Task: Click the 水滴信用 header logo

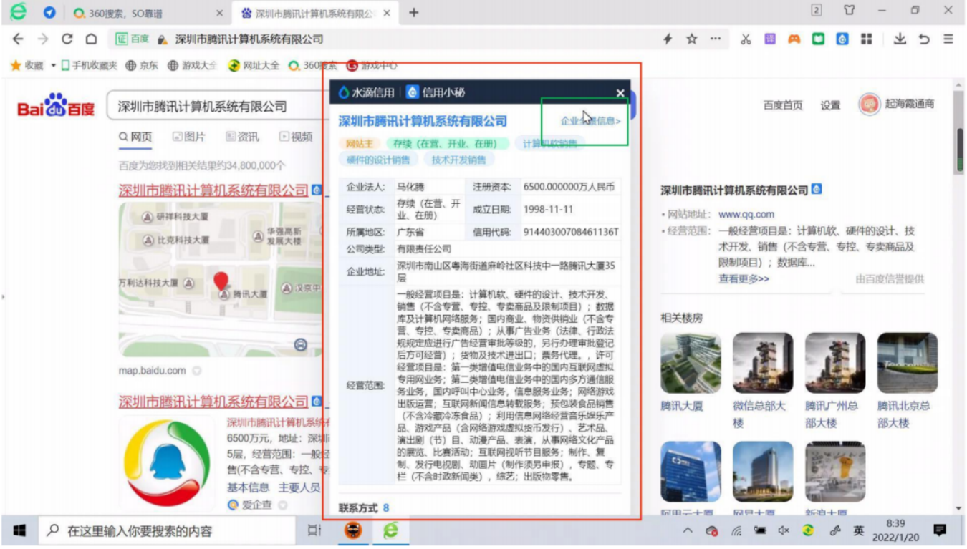Action: point(366,92)
